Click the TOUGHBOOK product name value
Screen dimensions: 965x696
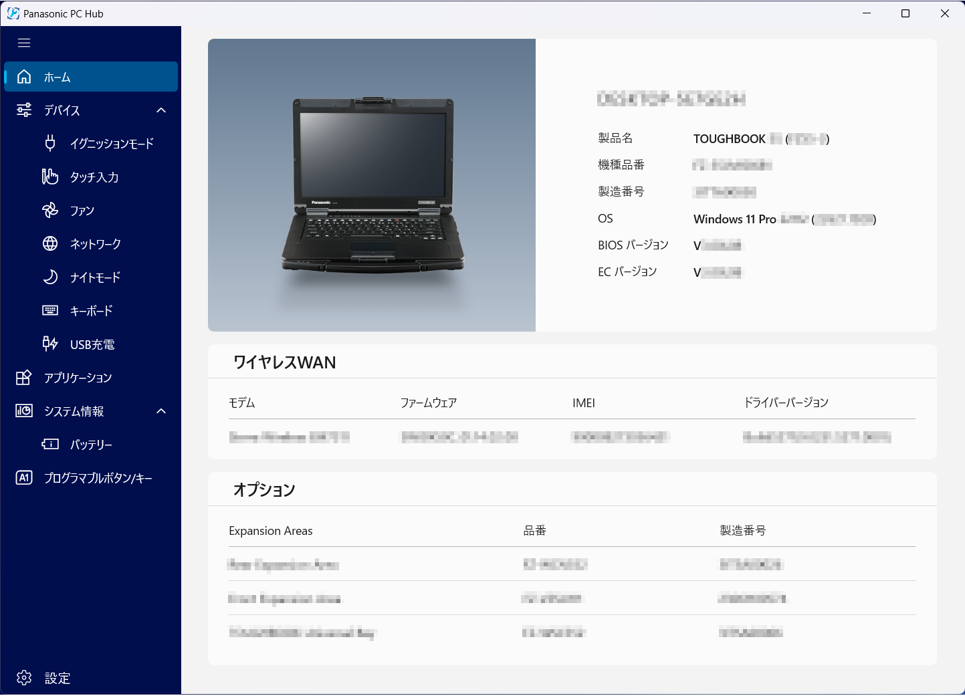click(762, 139)
